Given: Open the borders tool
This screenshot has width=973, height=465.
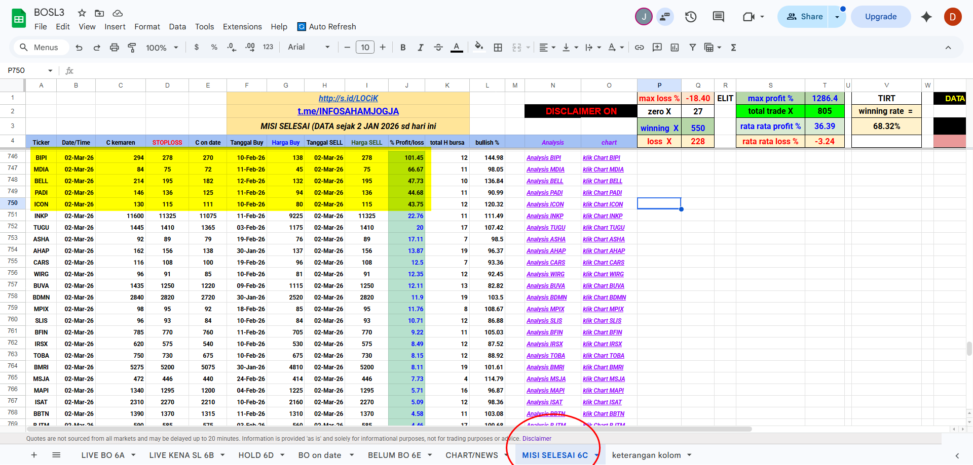Looking at the screenshot, I should pos(498,48).
